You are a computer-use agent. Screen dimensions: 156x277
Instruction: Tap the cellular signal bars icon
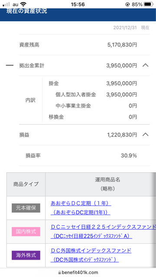click(x=6, y=4)
